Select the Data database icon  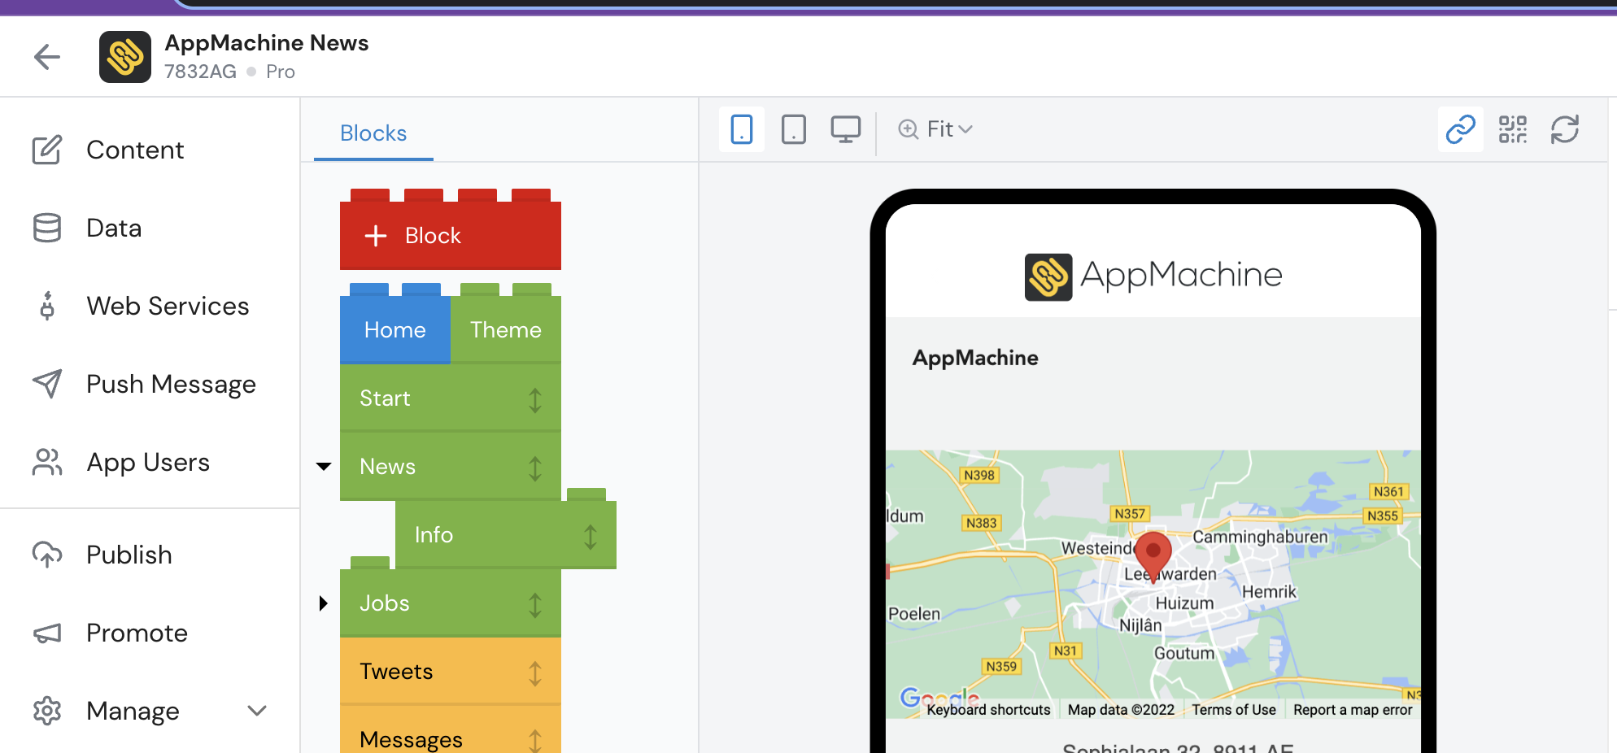point(48,228)
